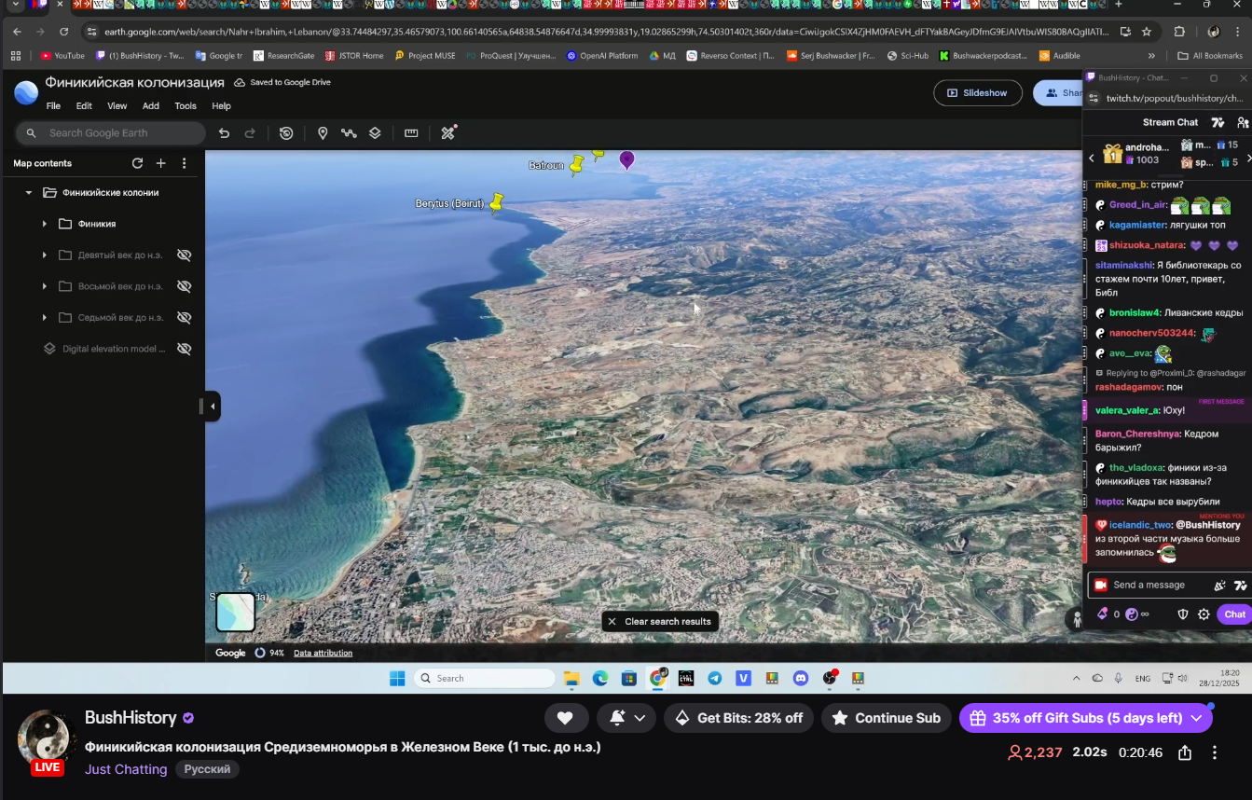The image size is (1252, 800).
Task: Open the Tools menu
Action: [x=186, y=106]
